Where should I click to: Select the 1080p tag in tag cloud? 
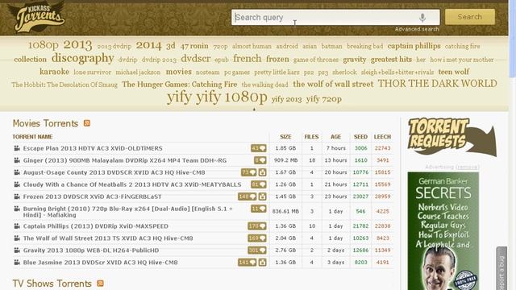click(x=43, y=45)
